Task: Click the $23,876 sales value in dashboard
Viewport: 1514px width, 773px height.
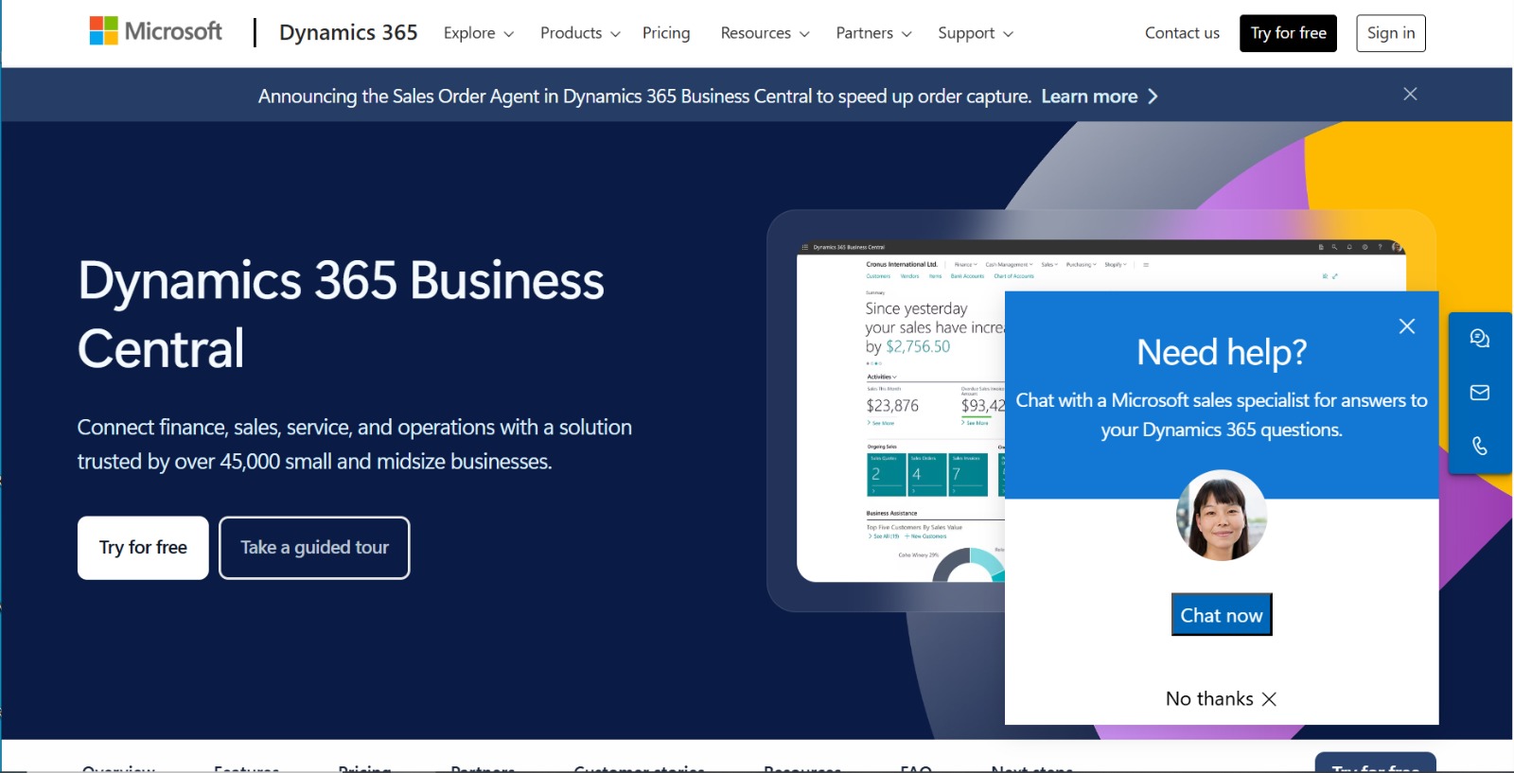Action: pyautogui.click(x=892, y=406)
